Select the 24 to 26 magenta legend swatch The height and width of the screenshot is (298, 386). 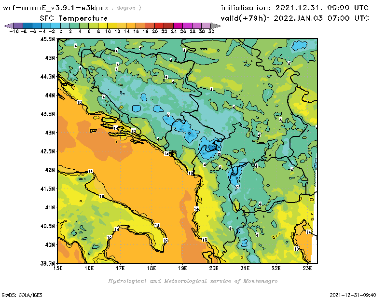click(x=178, y=26)
